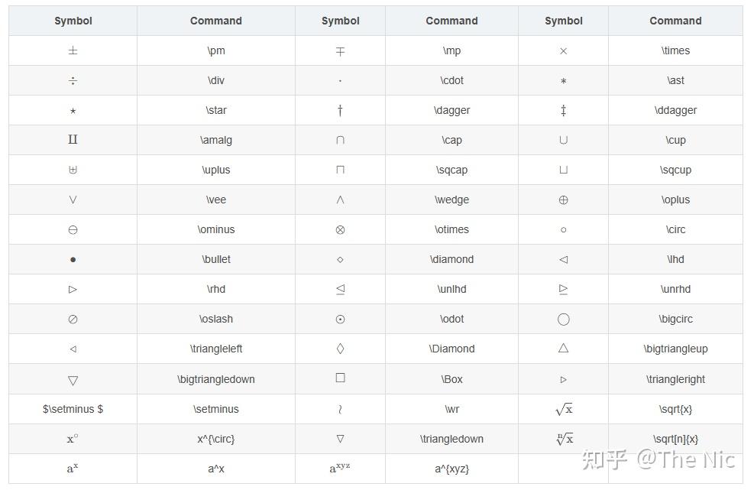Viewport: 754px width, 490px height.
Task: Click the a^{xyz} command cell
Action: (x=451, y=469)
